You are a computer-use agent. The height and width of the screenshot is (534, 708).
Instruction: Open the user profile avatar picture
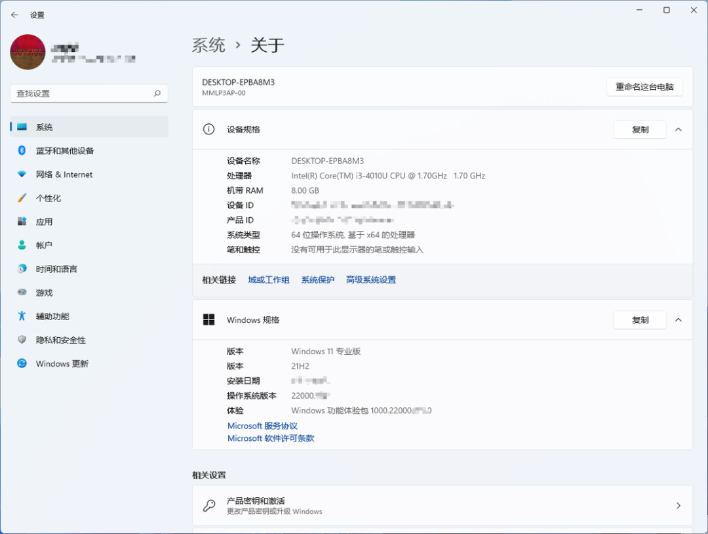[x=28, y=52]
